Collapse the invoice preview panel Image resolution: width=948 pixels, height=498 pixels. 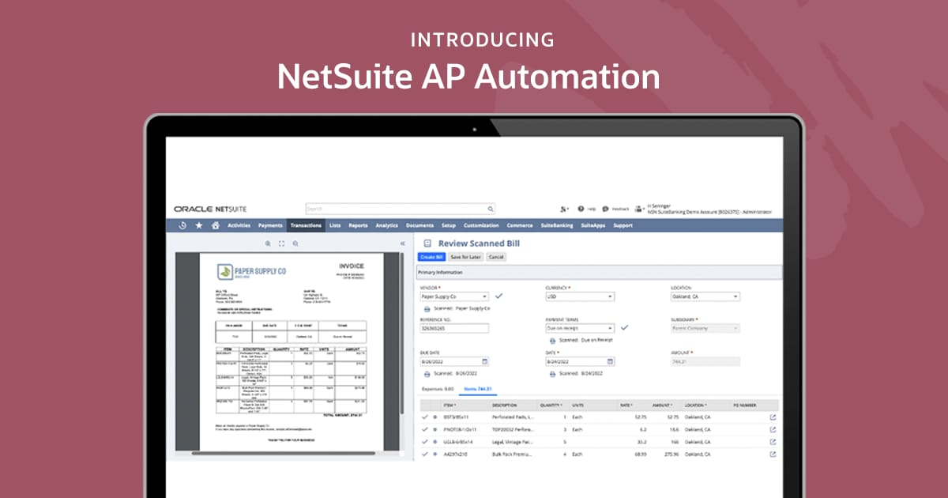pyautogui.click(x=402, y=244)
